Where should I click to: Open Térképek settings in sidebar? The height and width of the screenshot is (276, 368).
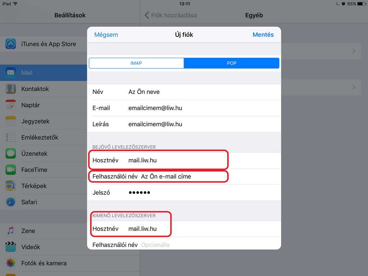pyautogui.click(x=34, y=186)
